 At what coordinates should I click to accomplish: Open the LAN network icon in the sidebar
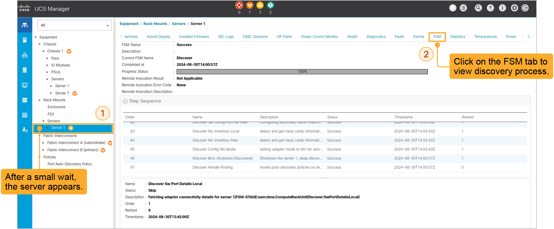point(25,55)
